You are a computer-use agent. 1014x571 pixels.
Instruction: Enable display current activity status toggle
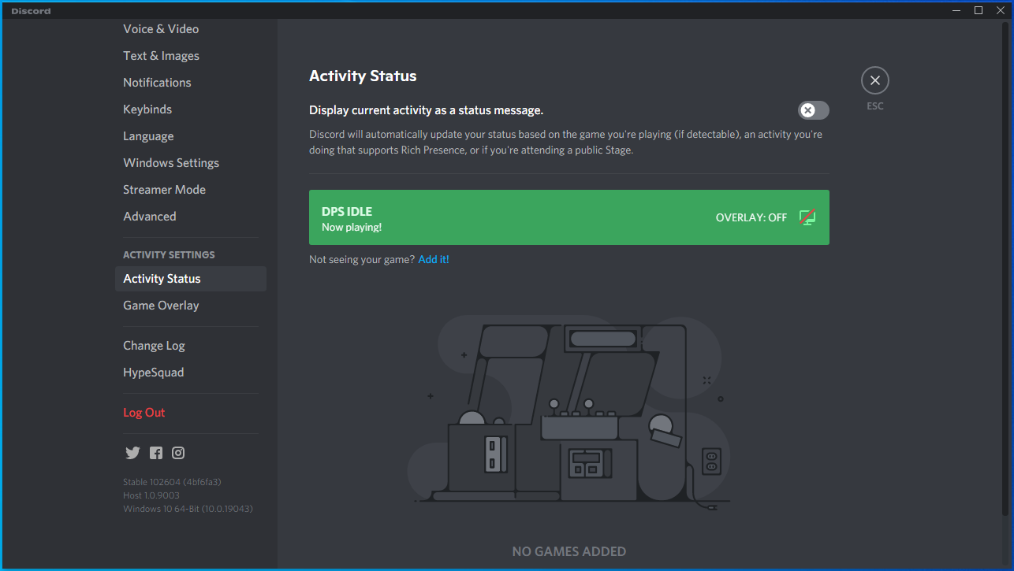tap(813, 110)
